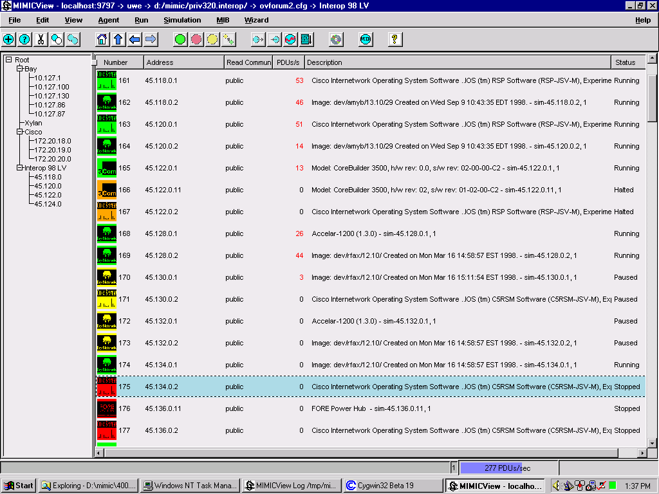659x494 pixels.
Task: Switch to MIMICView Log taskbar window
Action: click(292, 486)
